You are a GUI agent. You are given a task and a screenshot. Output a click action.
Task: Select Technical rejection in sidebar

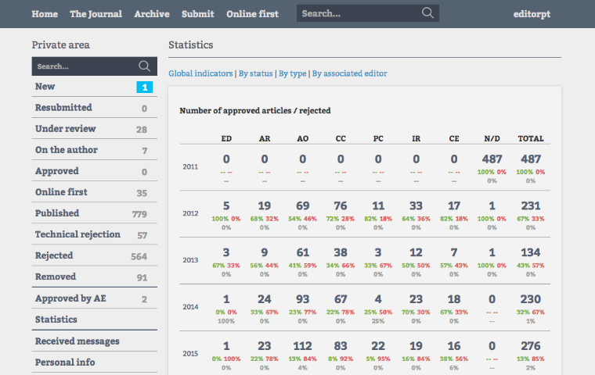tap(78, 234)
